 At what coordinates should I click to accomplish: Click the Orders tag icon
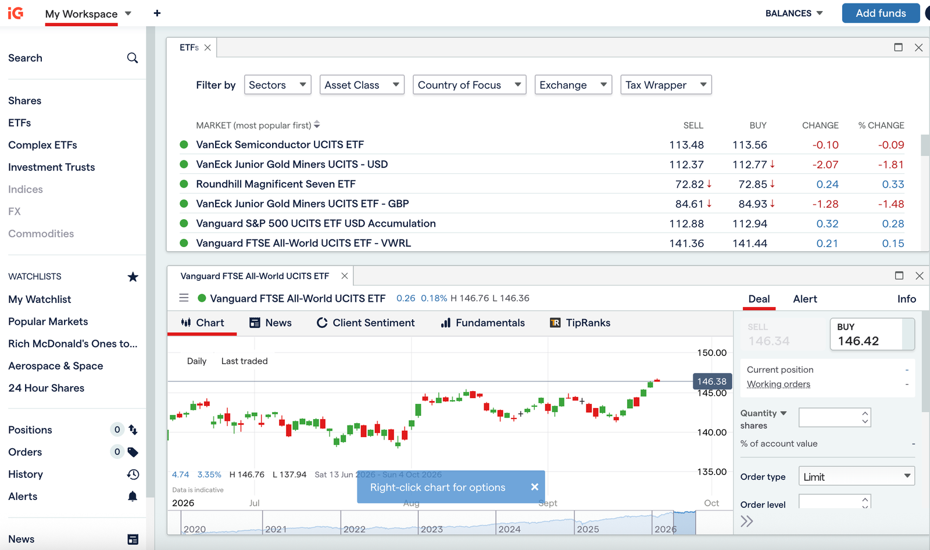[133, 452]
